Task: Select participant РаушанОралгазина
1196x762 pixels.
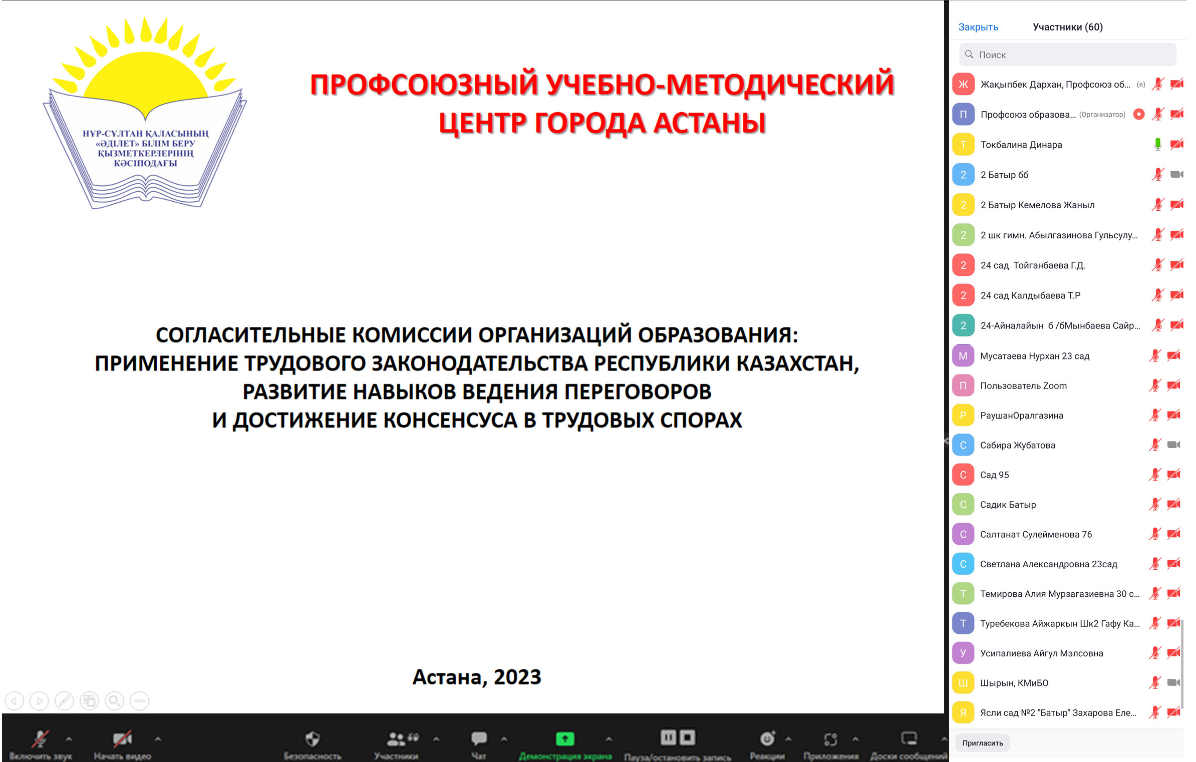Action: 1067,415
